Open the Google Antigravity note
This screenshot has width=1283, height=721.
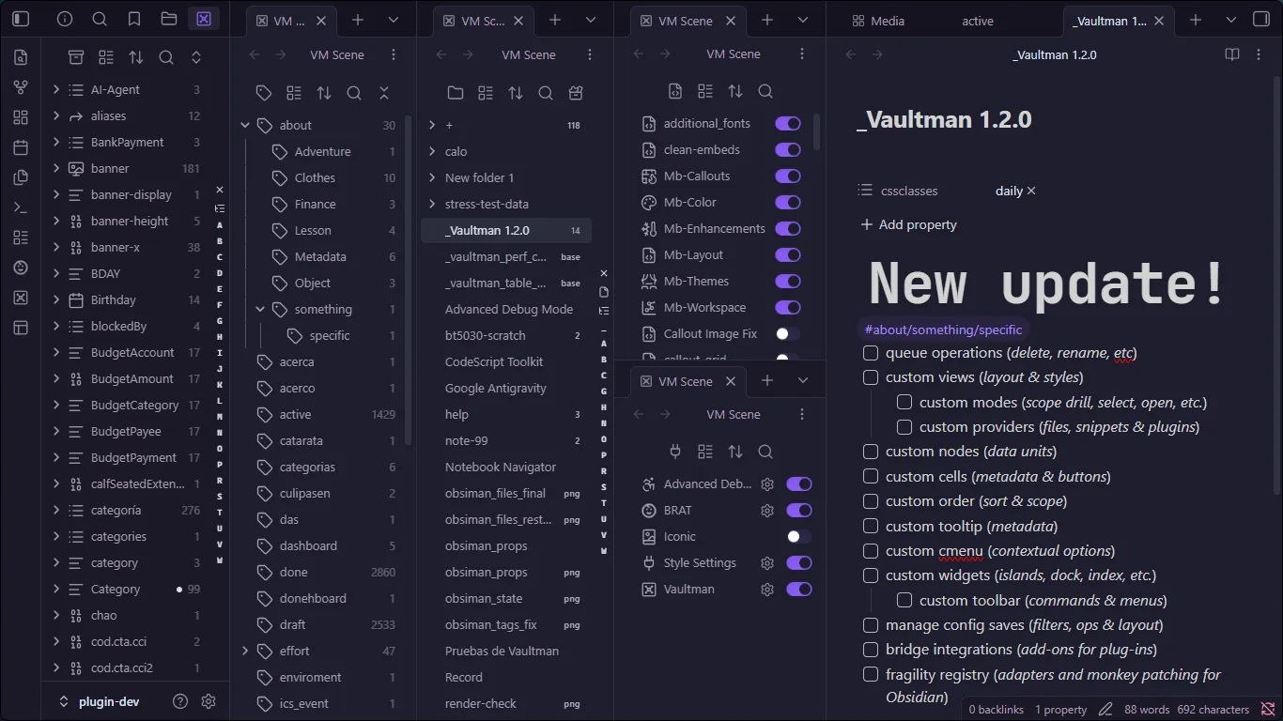coord(496,388)
